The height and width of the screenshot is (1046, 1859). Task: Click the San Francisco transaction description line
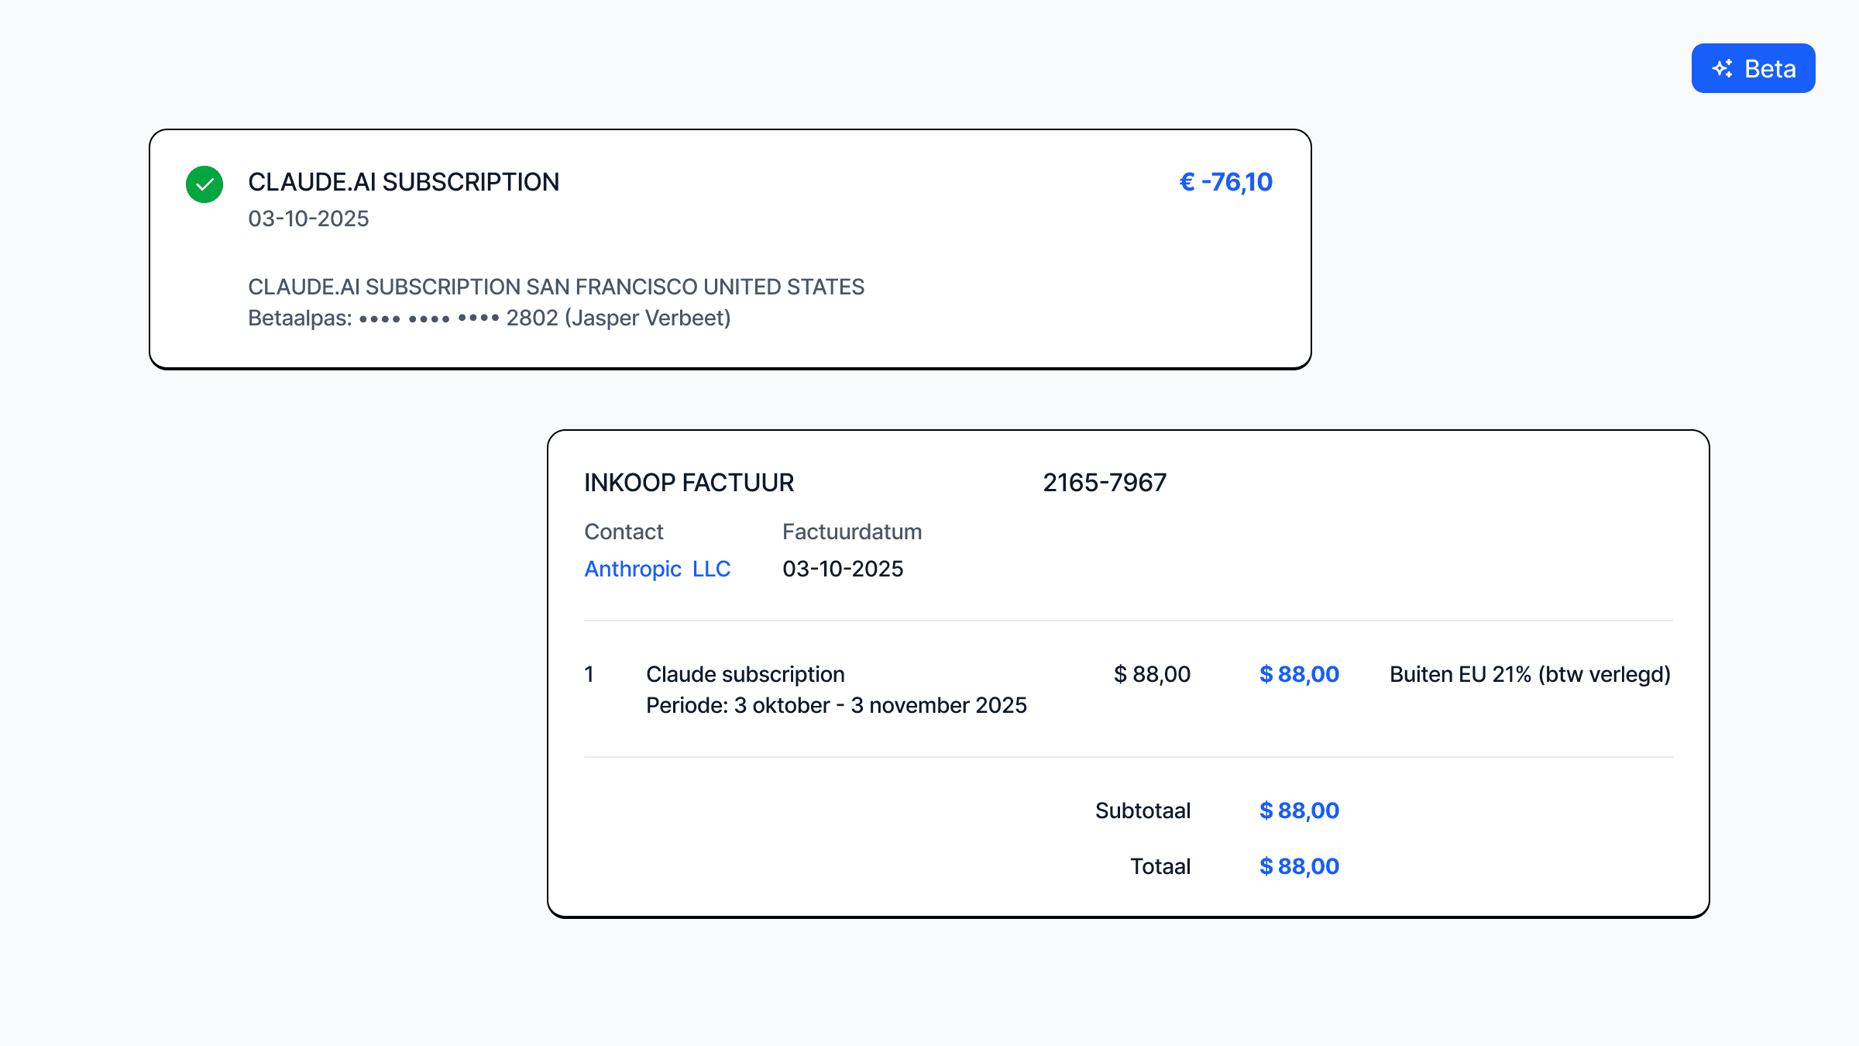[555, 287]
